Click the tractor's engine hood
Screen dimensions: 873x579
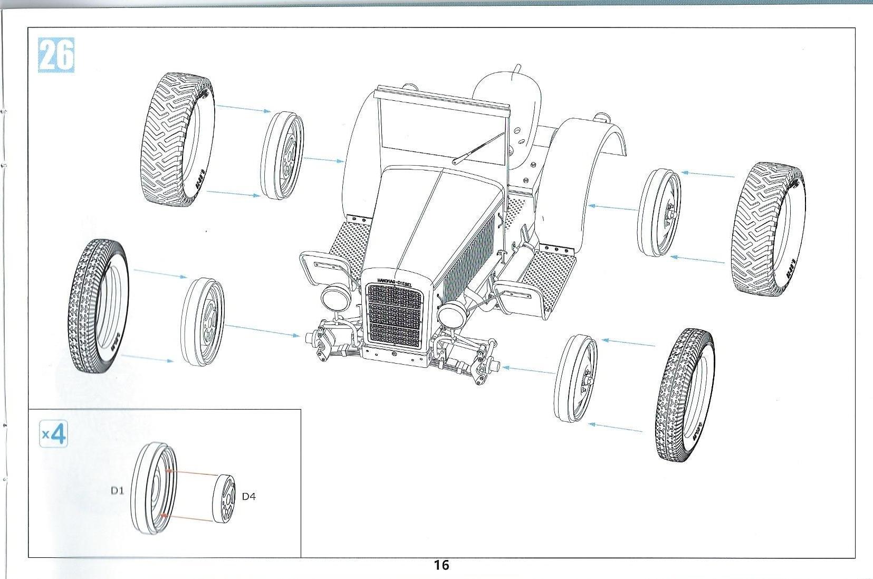pyautogui.click(x=438, y=211)
